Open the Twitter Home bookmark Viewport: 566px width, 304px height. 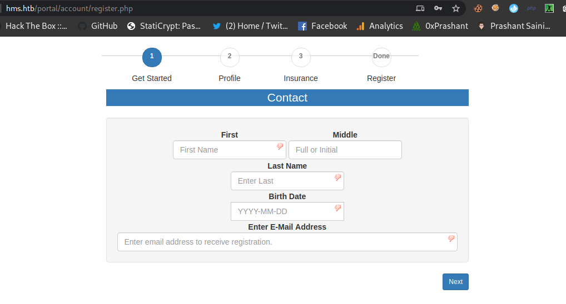tap(250, 26)
